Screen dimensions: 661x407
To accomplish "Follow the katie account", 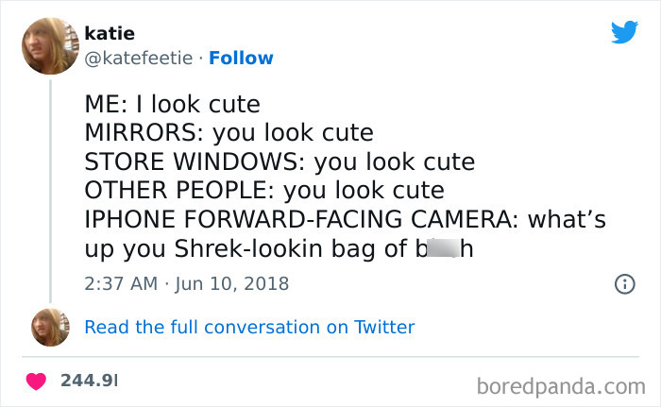I will point(240,58).
